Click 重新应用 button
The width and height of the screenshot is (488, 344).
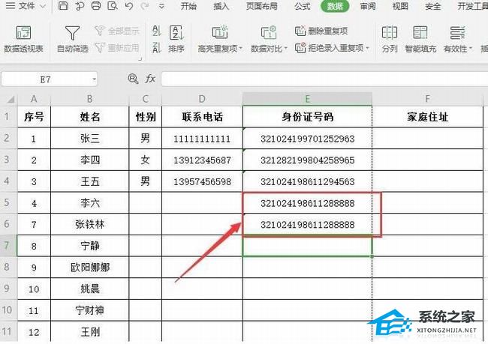click(117, 47)
